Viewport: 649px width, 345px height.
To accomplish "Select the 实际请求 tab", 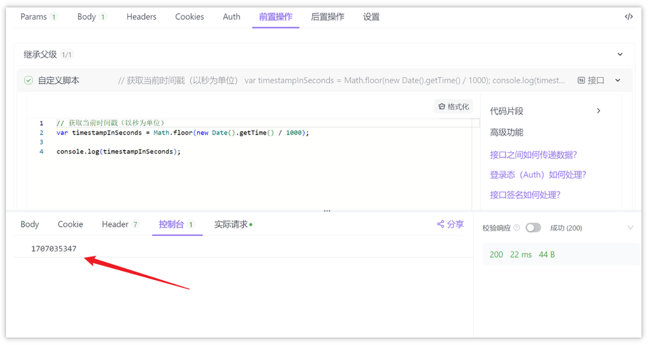I will [233, 224].
